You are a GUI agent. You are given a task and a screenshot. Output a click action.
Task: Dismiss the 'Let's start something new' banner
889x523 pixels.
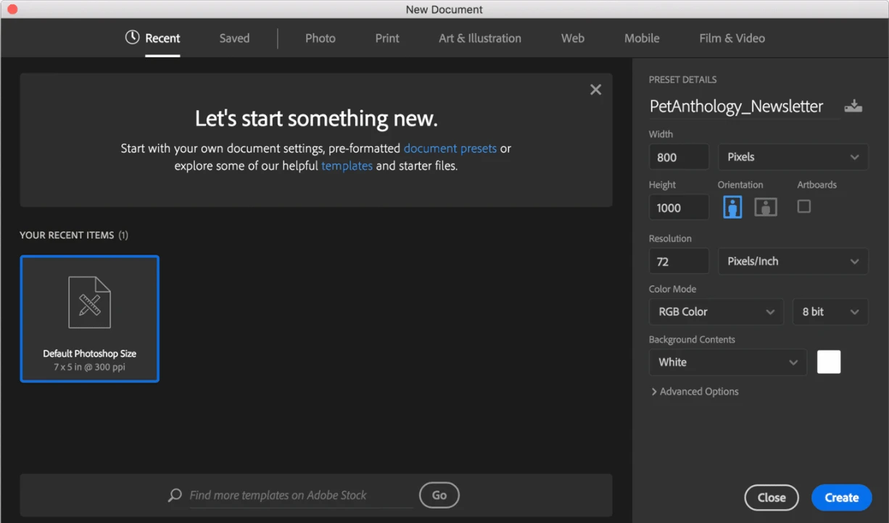[595, 90]
